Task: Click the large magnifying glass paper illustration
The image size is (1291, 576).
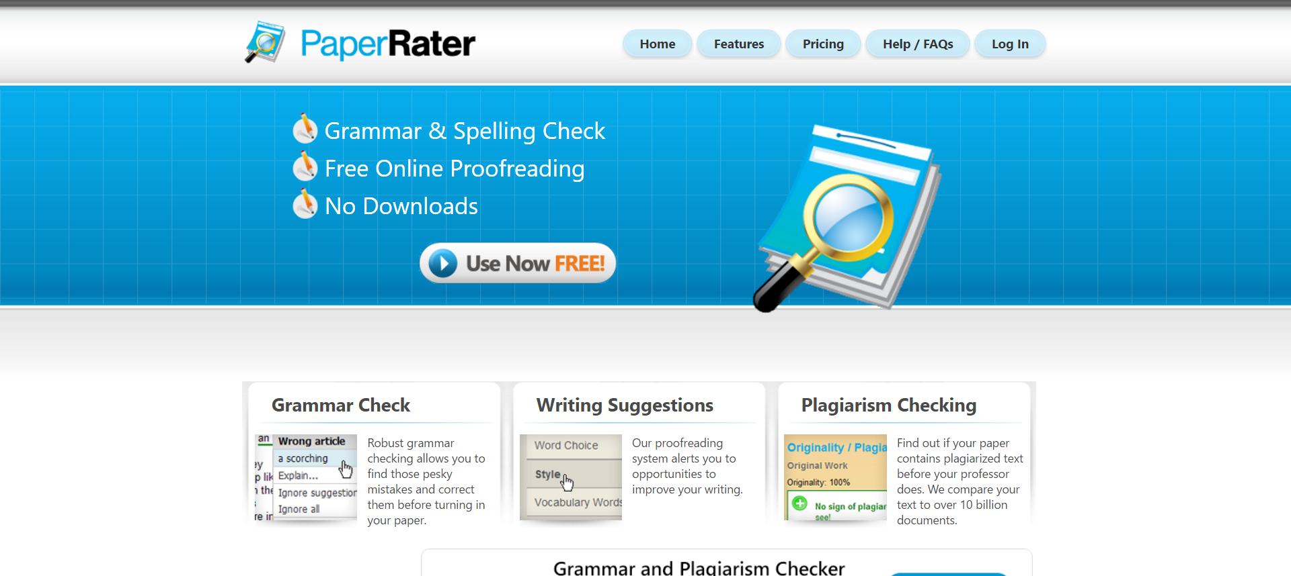Action: 847,218
